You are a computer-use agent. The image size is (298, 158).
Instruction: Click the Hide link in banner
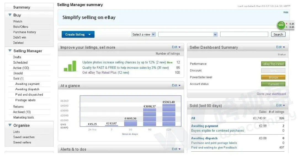286,12
